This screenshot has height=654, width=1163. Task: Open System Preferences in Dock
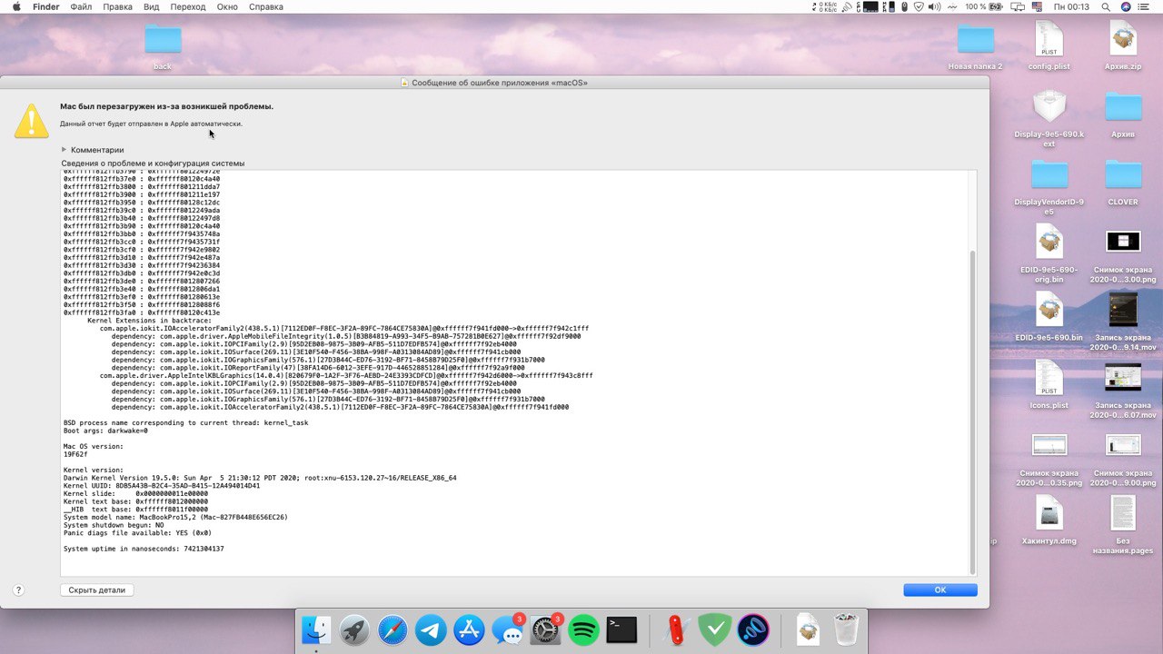[545, 629]
